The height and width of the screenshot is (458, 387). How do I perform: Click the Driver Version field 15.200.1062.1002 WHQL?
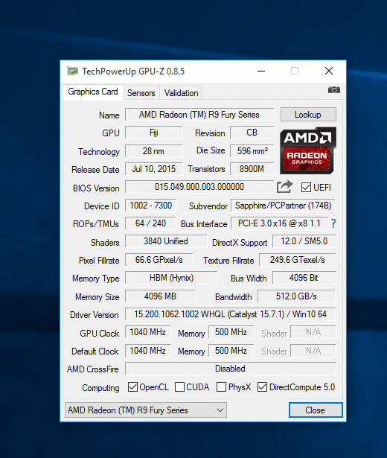[231, 314]
